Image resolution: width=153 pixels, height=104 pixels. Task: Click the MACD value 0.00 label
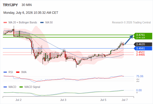(x=139, y=90)
